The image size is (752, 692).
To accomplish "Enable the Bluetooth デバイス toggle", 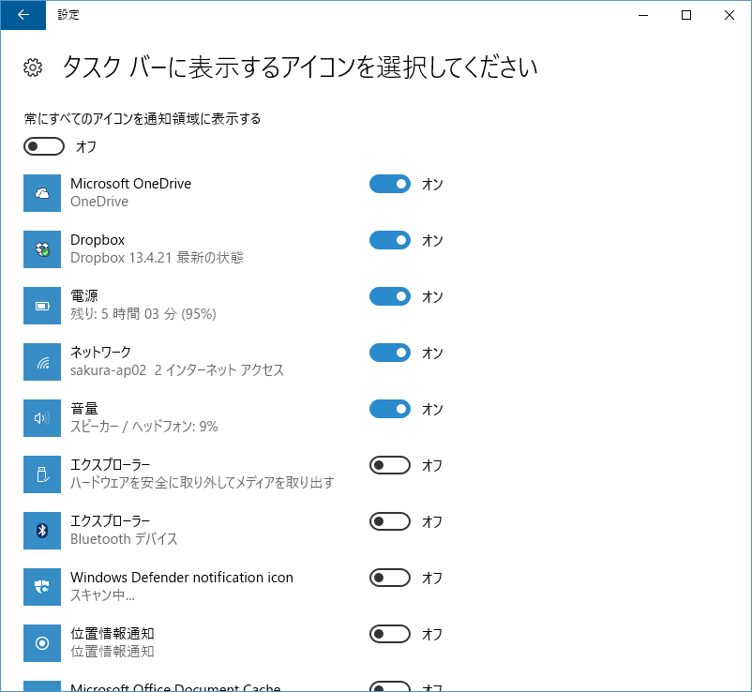I will point(390,521).
